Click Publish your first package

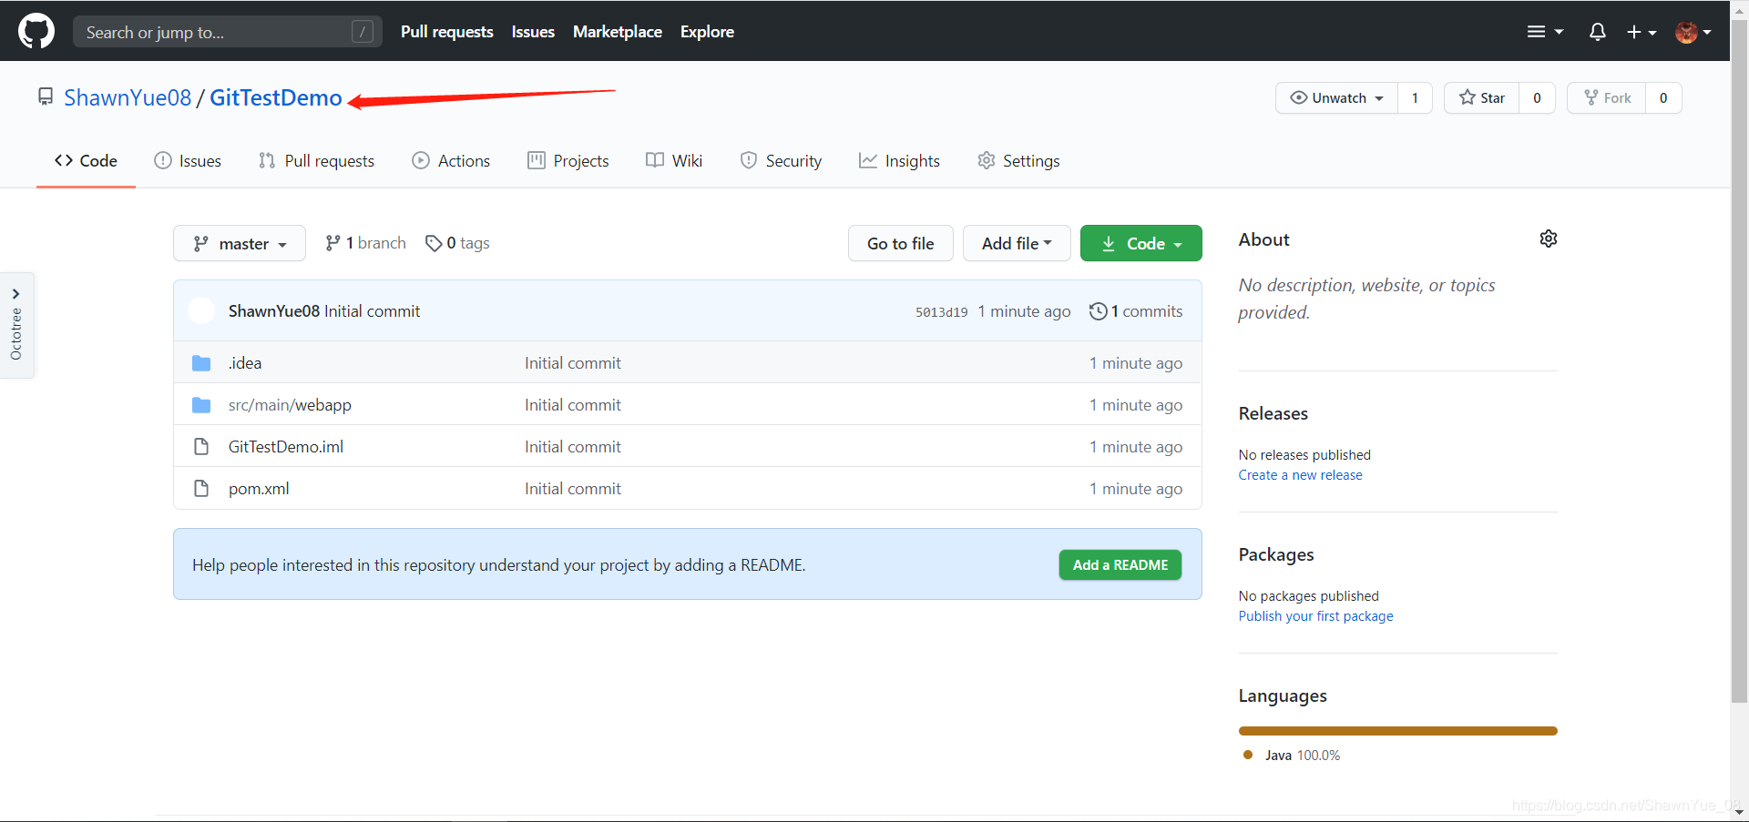1315,616
